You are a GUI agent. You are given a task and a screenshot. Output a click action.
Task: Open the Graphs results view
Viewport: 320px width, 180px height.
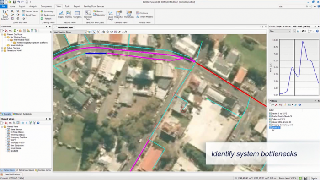(61, 14)
